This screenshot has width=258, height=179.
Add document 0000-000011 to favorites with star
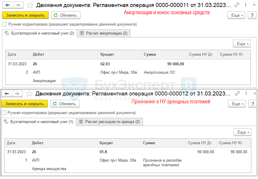(x=30, y=5)
